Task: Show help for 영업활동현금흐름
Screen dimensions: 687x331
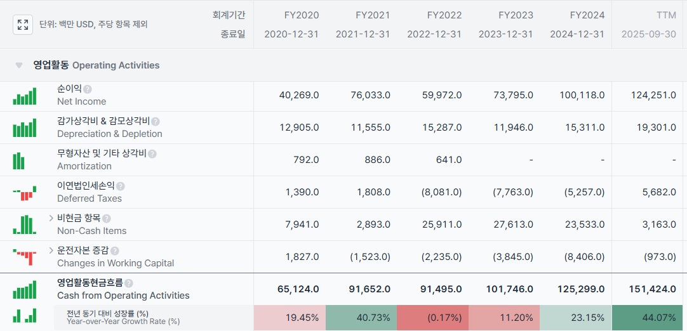Action: (129, 283)
